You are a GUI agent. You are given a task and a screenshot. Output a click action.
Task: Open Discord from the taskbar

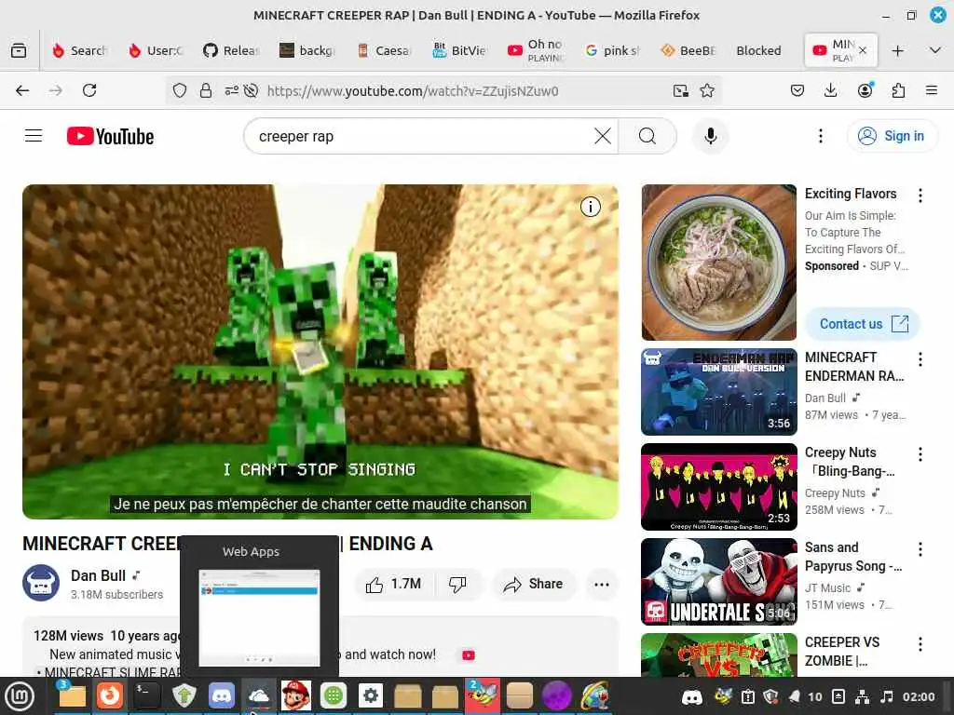click(x=222, y=695)
